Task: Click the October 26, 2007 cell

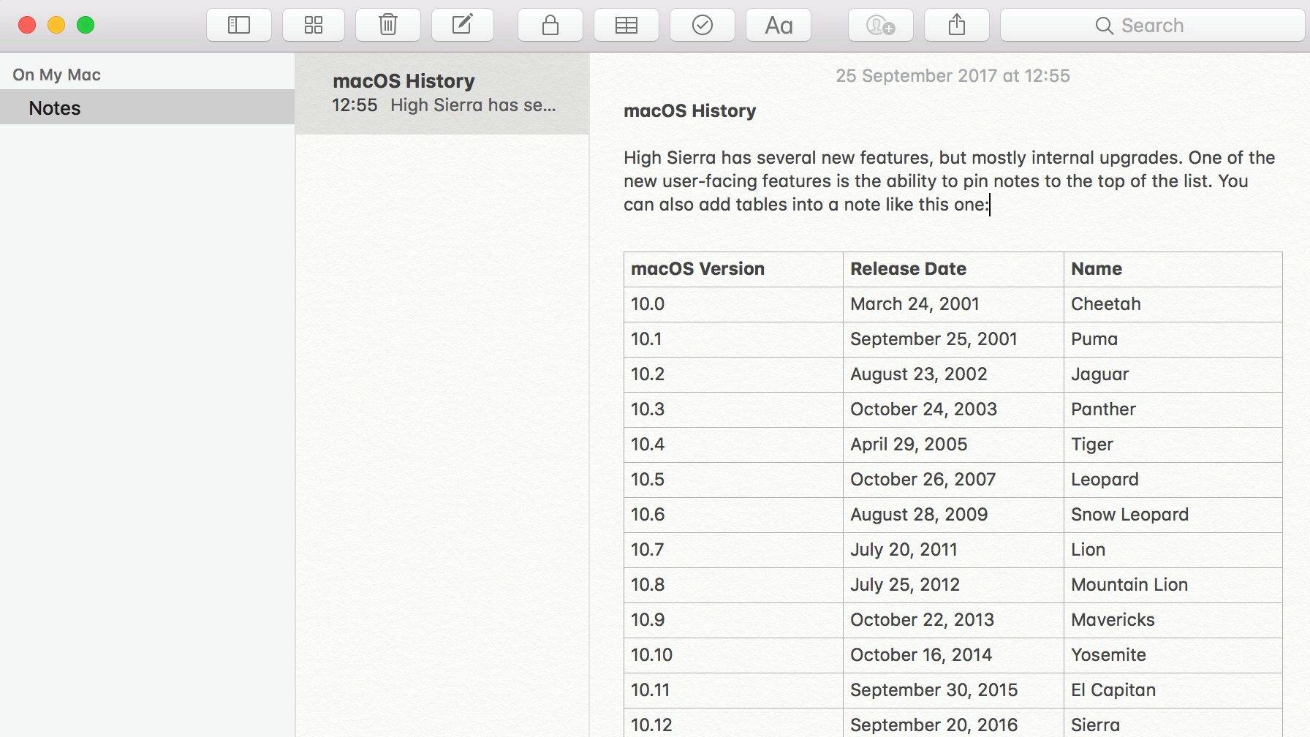Action: tap(953, 480)
